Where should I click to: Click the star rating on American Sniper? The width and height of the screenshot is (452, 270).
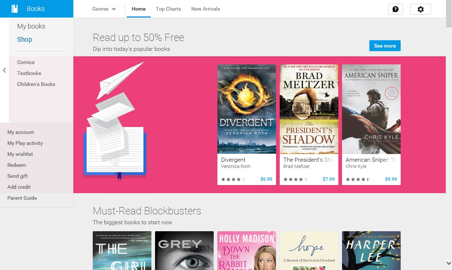358,179
